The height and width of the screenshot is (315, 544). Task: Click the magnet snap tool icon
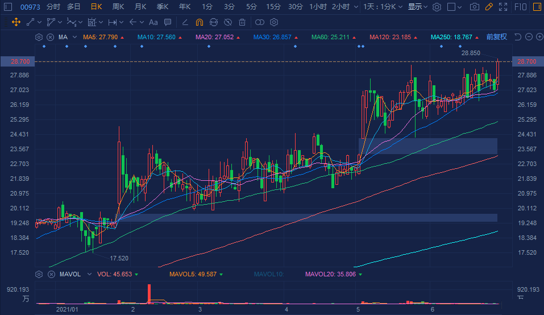[199, 22]
